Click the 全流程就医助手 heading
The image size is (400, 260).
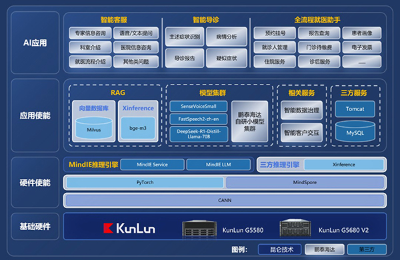pyautogui.click(x=317, y=20)
